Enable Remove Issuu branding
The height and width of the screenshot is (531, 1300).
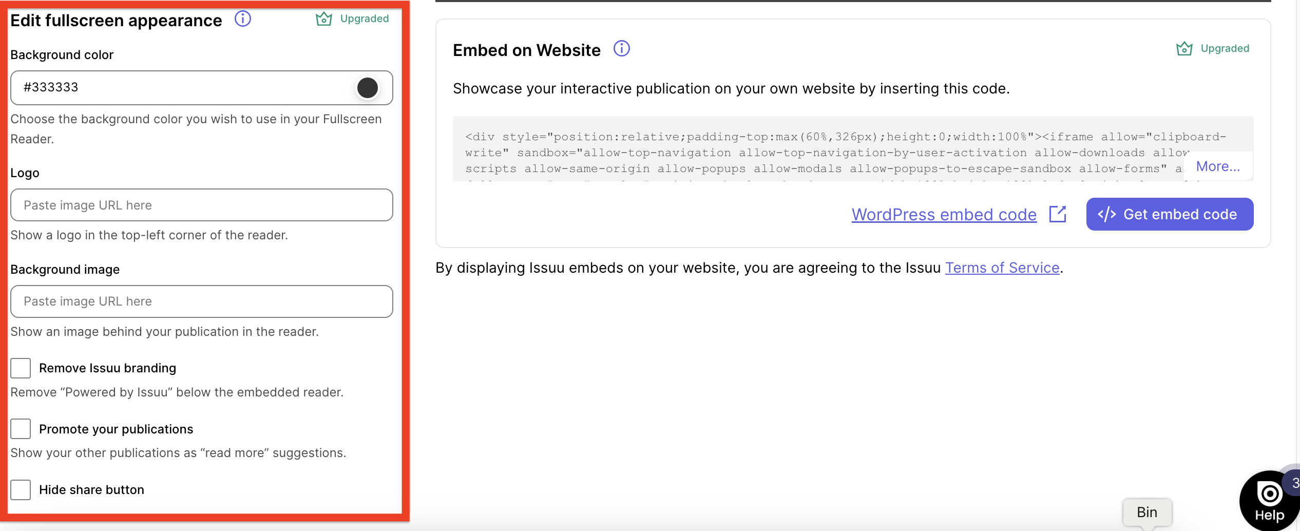(x=21, y=368)
